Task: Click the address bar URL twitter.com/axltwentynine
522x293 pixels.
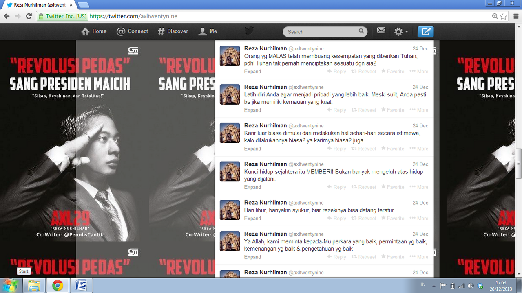Action: click(x=133, y=16)
